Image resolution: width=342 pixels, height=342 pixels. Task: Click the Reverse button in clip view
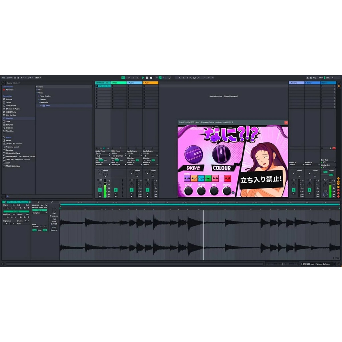click(x=54, y=230)
